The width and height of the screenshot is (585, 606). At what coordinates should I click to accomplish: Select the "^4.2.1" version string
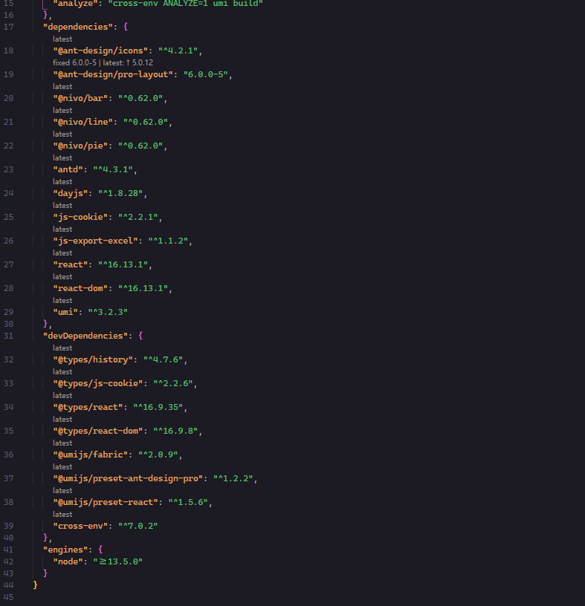click(178, 50)
